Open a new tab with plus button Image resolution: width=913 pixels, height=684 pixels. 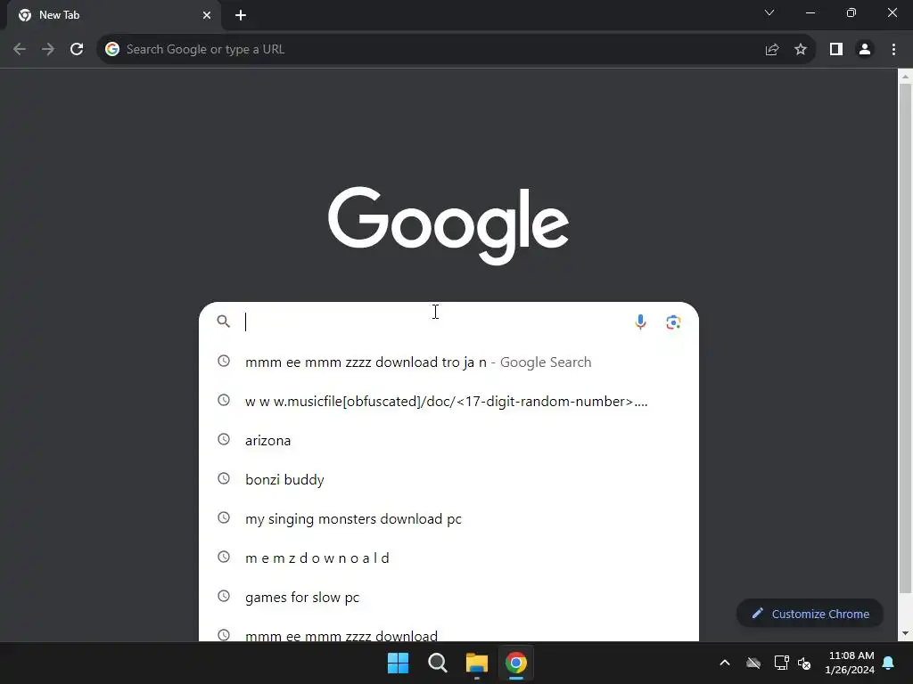(241, 15)
